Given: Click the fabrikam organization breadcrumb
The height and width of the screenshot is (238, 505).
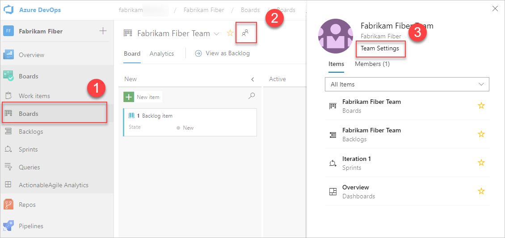Looking at the screenshot, I should pyautogui.click(x=131, y=10).
